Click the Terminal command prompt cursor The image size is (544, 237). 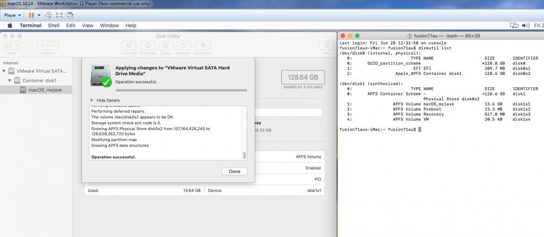(x=420, y=130)
